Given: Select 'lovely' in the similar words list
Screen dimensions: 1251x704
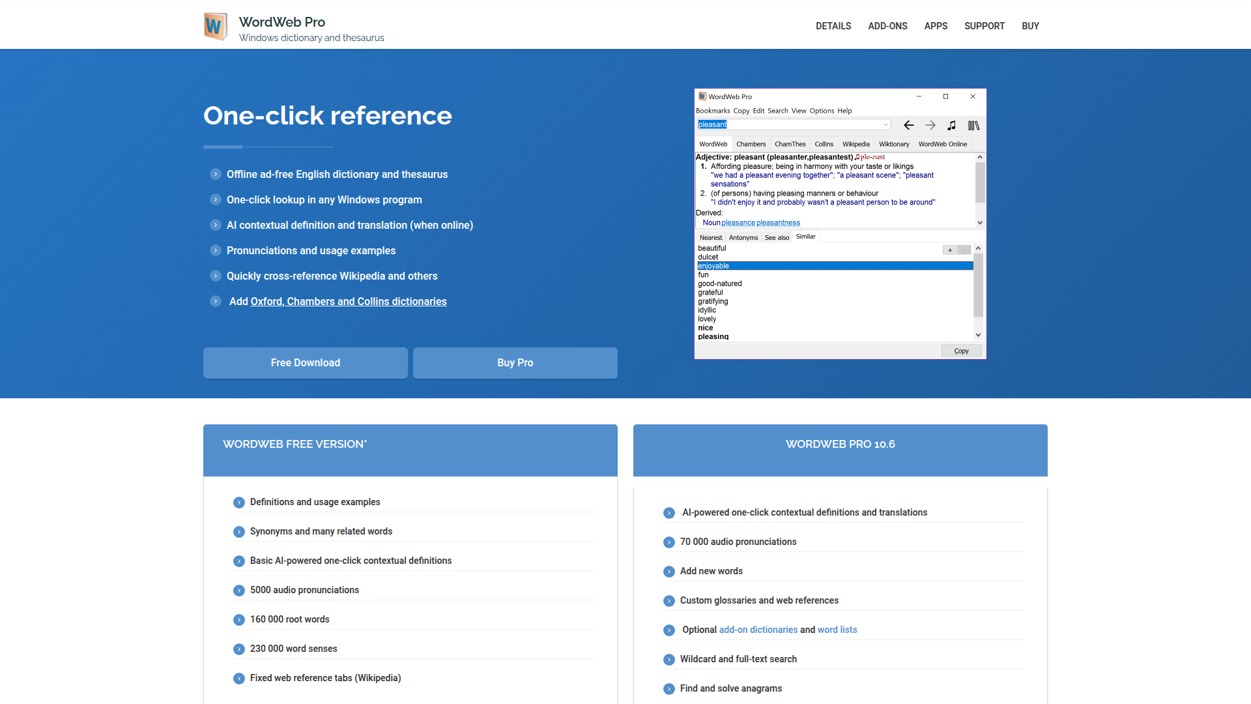Looking at the screenshot, I should coord(706,319).
